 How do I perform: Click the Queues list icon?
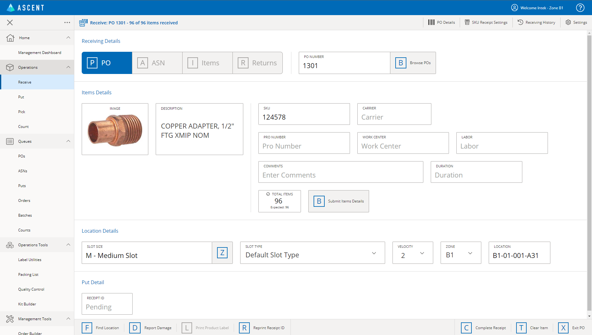10,141
